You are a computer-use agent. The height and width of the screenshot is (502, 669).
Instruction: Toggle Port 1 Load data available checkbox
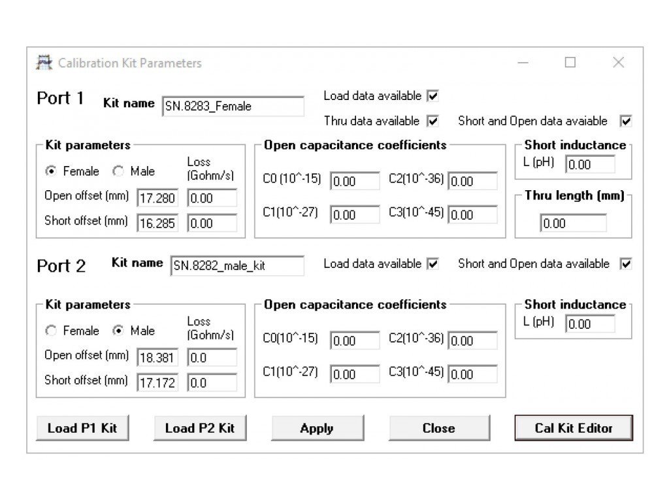[432, 96]
